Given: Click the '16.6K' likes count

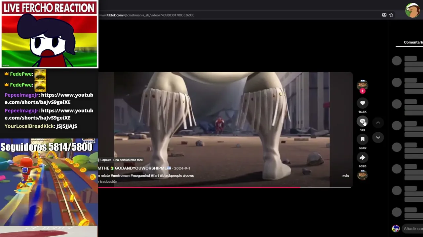Looking at the screenshot, I should click(x=363, y=112).
